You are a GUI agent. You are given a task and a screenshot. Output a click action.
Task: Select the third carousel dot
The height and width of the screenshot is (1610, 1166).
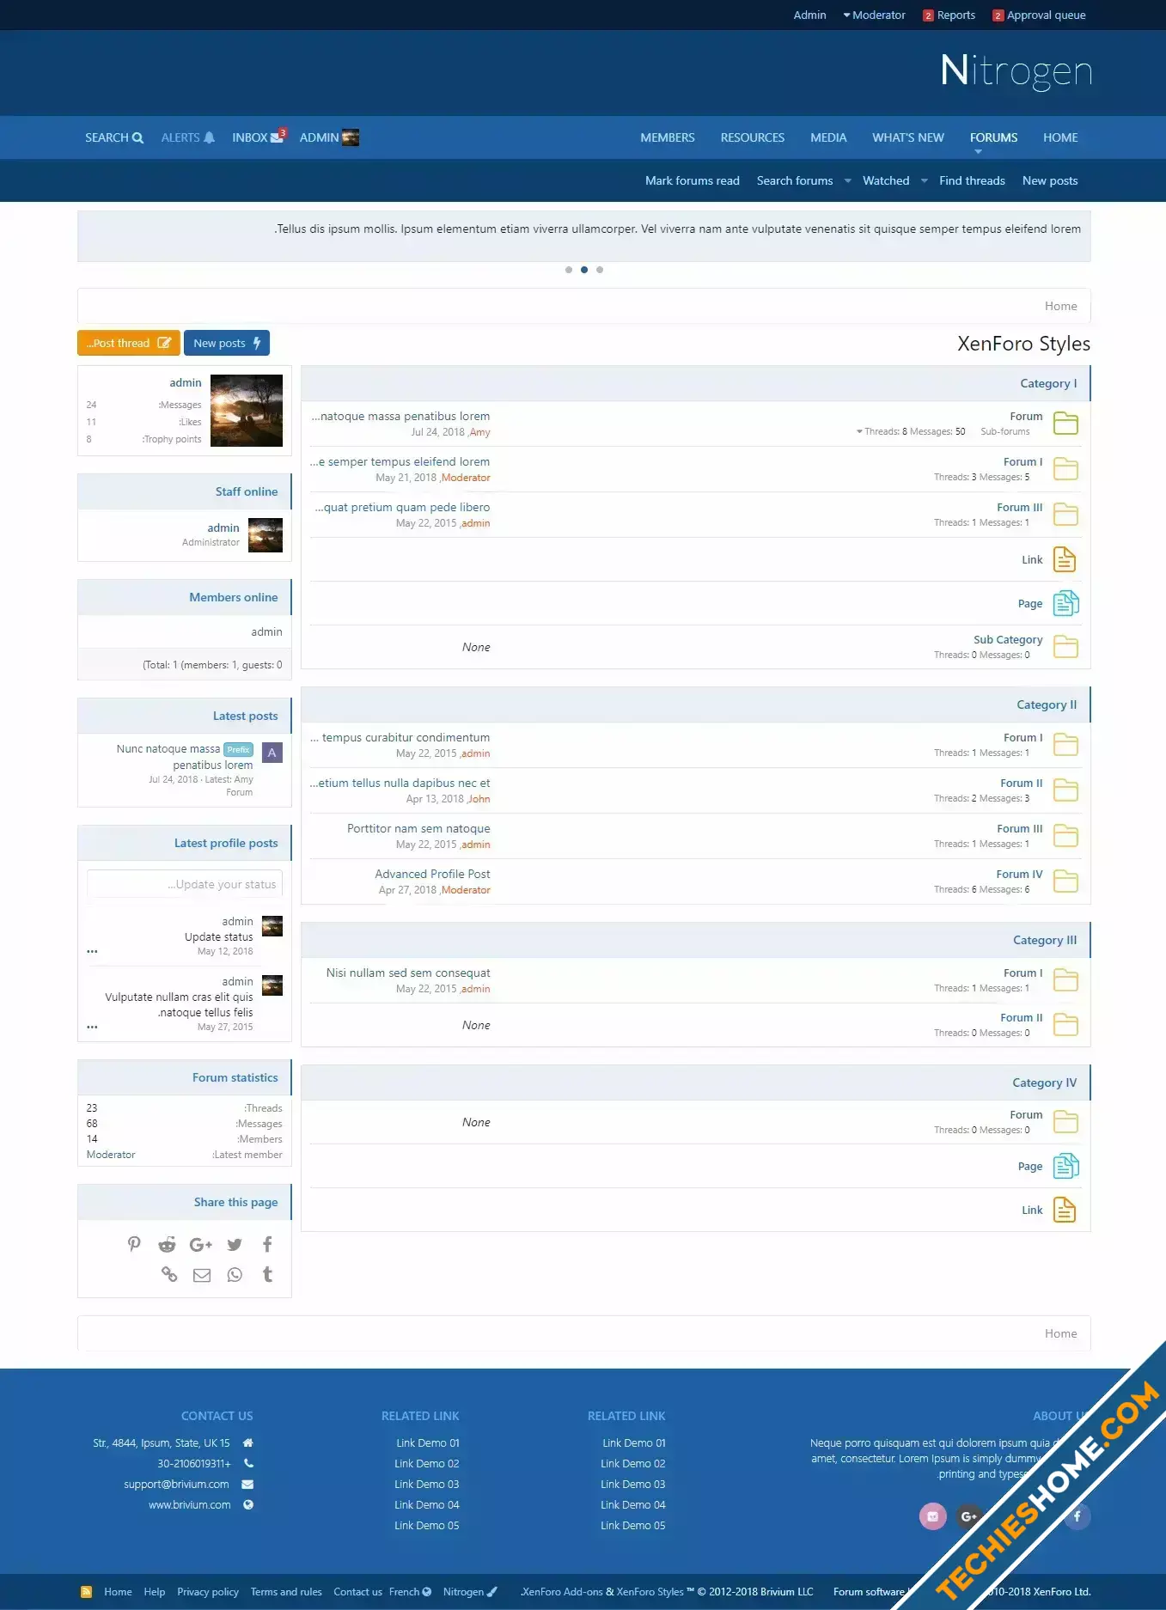600,270
